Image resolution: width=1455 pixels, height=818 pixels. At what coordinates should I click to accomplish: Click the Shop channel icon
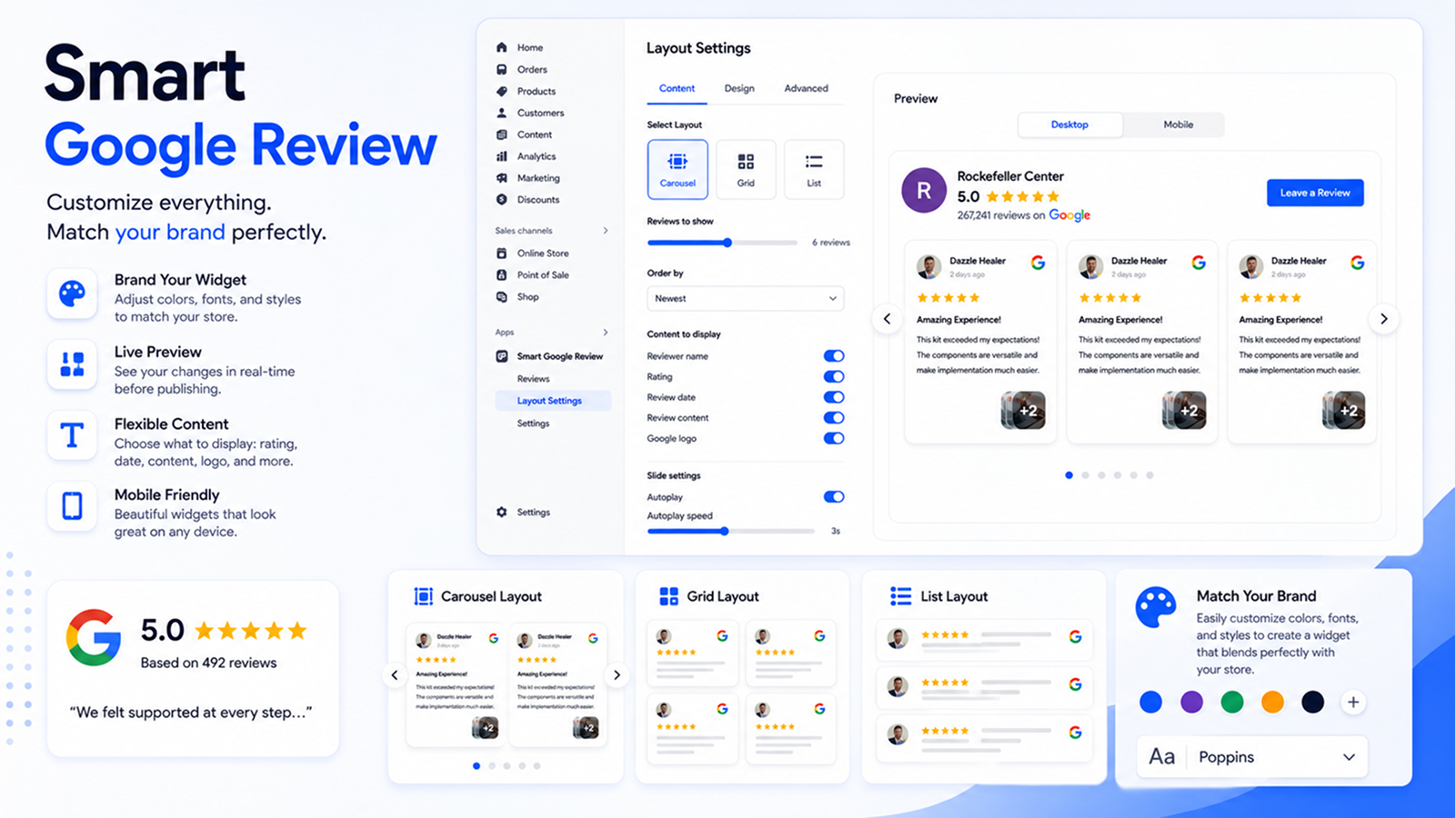pyautogui.click(x=501, y=296)
